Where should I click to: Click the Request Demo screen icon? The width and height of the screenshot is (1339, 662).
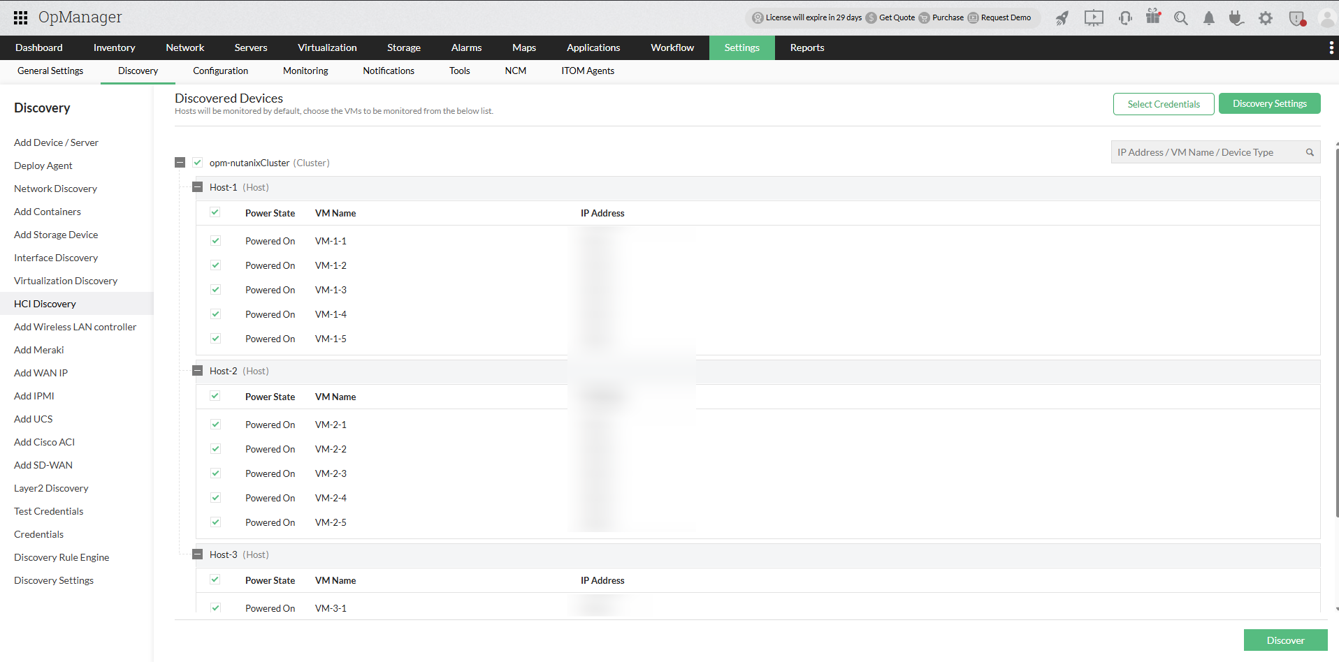[x=973, y=18]
